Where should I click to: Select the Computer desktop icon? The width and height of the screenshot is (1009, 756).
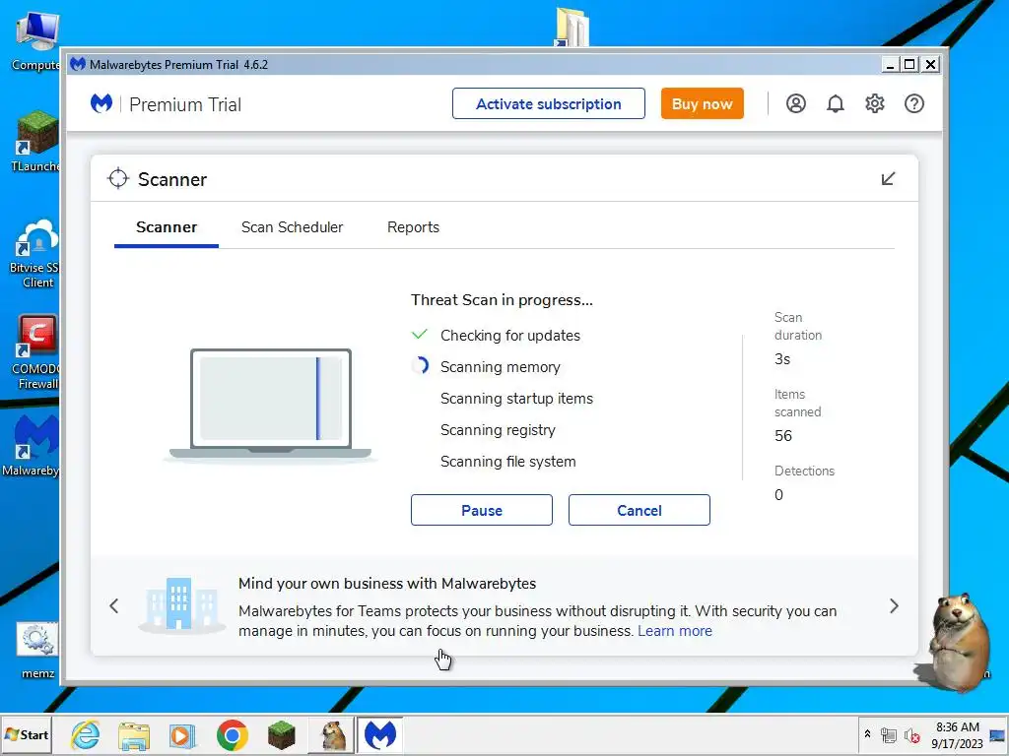click(x=36, y=41)
